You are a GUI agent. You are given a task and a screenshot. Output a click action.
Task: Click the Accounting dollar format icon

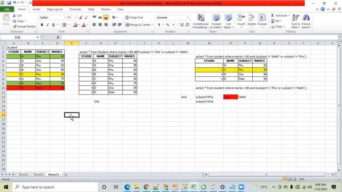pyautogui.click(x=159, y=25)
